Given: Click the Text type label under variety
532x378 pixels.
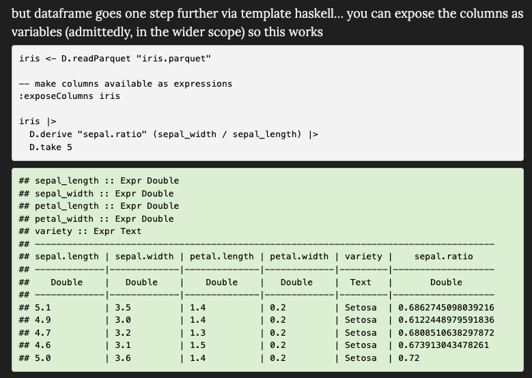Looking at the screenshot, I should [x=361, y=282].
